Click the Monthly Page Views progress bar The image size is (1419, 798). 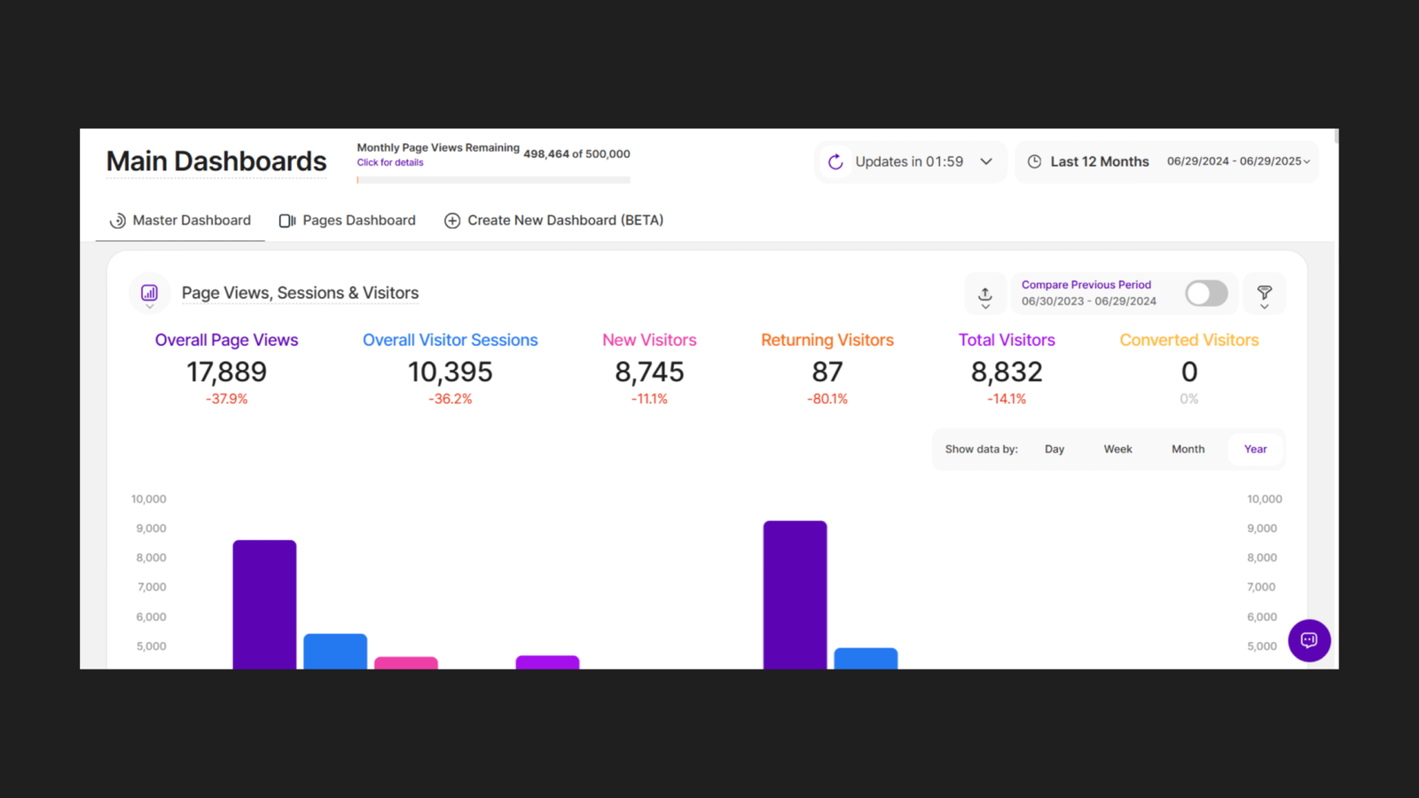point(493,180)
